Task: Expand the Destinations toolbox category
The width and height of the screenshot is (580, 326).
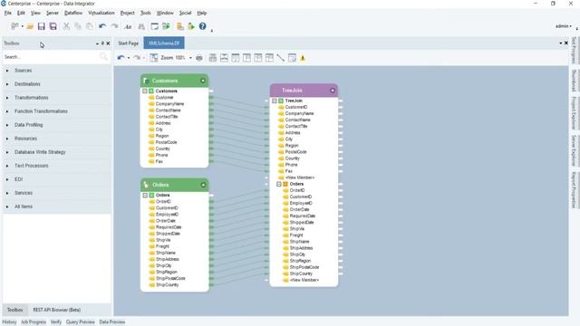Action: pos(7,84)
